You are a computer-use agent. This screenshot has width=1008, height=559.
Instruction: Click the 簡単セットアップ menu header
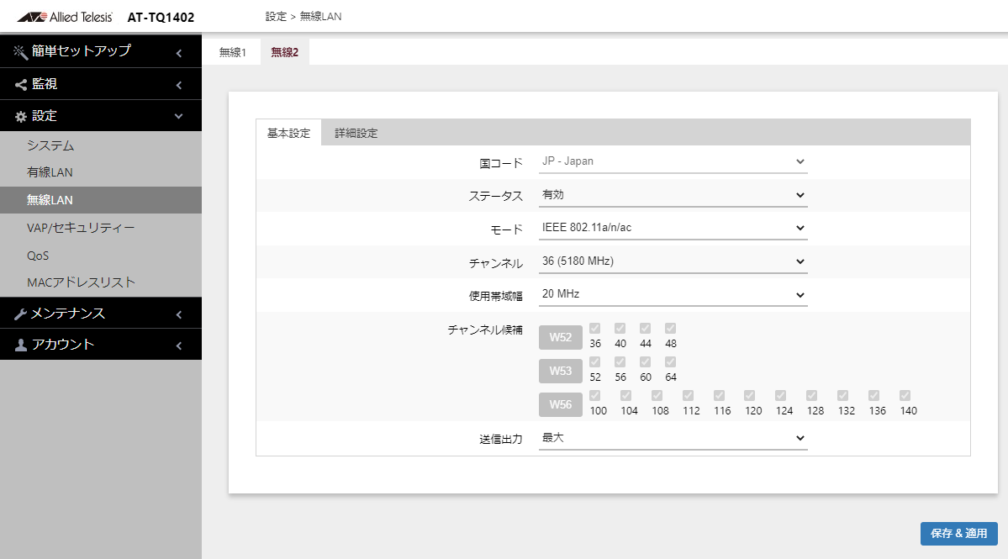tap(101, 51)
